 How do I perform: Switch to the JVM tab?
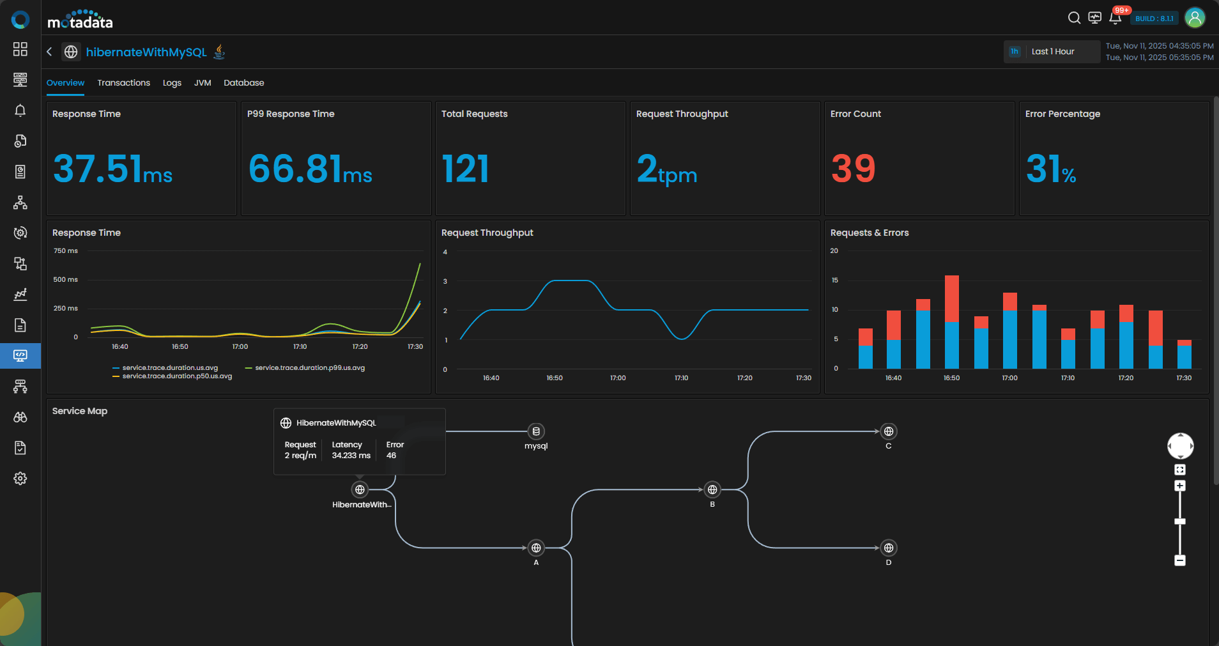click(203, 83)
